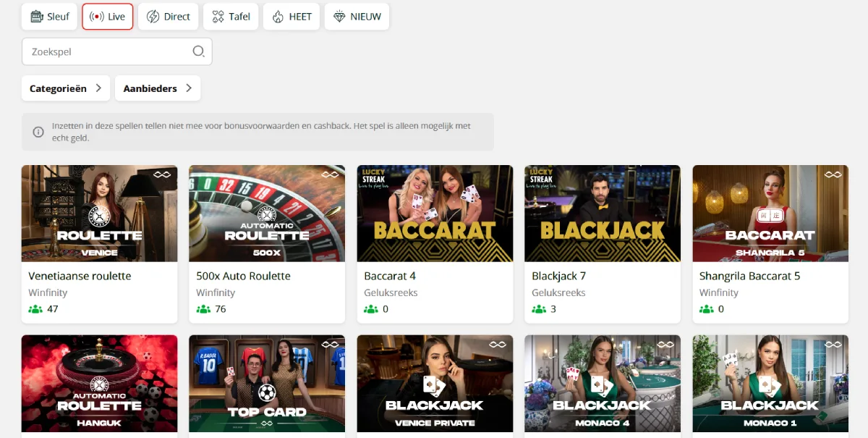Viewport: 868px width, 438px height.
Task: Show HEET hot games
Action: click(x=292, y=17)
